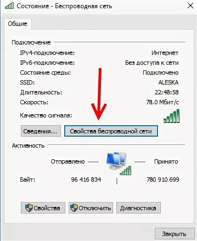197x241 pixels.
Task: Click the Скорость value 78.0 Мбит/с
Action: click(162, 102)
